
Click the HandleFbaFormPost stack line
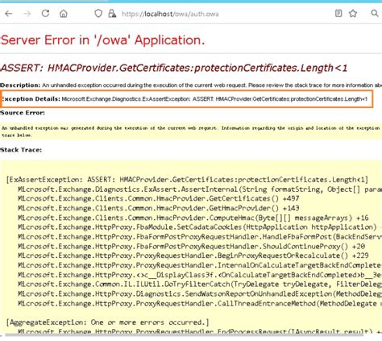(x=200, y=237)
